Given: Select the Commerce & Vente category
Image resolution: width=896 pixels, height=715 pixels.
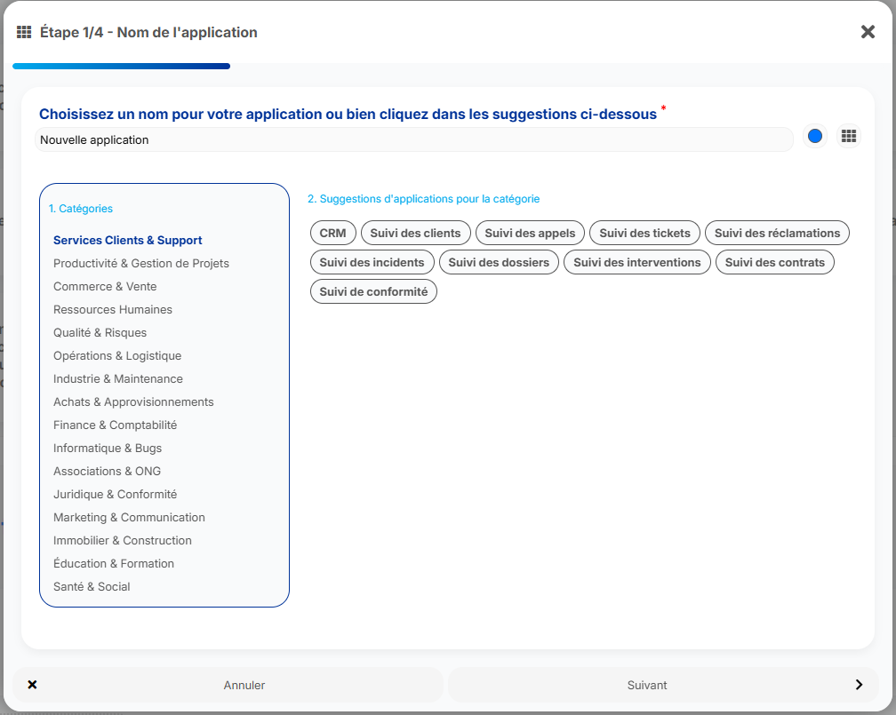Looking at the screenshot, I should point(105,286).
